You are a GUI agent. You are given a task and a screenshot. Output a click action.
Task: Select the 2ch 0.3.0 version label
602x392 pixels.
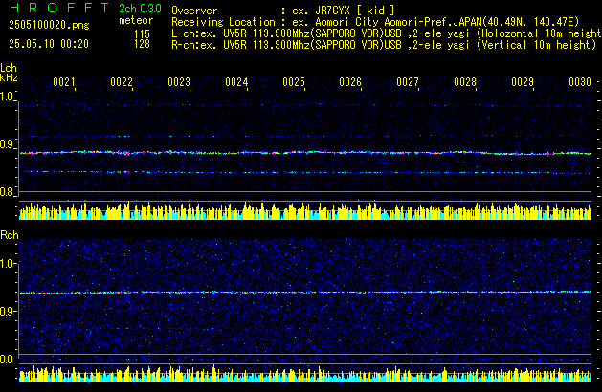(x=140, y=8)
